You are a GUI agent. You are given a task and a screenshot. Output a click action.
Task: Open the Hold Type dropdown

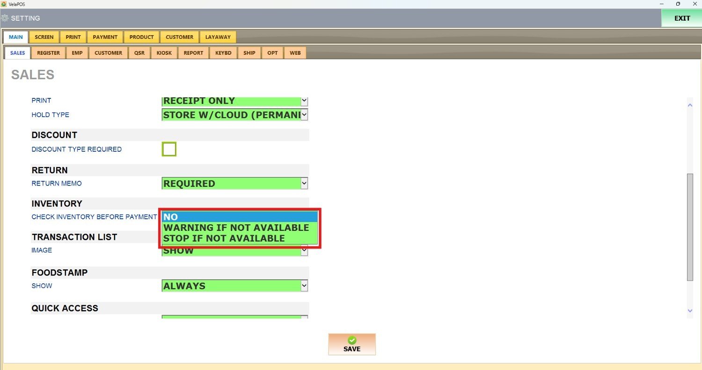click(x=304, y=115)
